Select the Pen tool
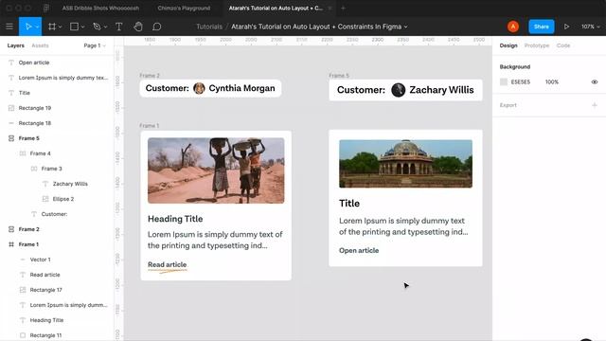This screenshot has height=341, width=606. pos(97,27)
